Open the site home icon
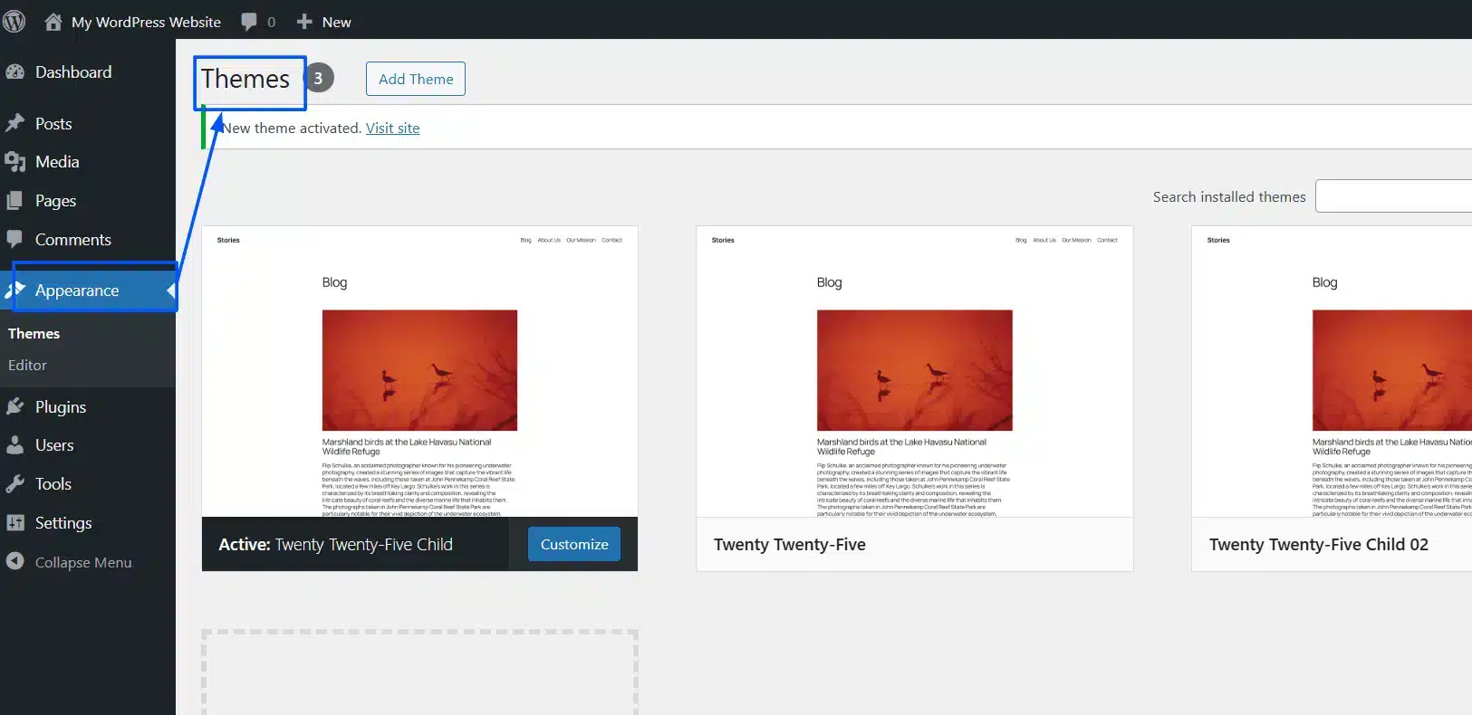The height and width of the screenshot is (715, 1472). pos(53,22)
